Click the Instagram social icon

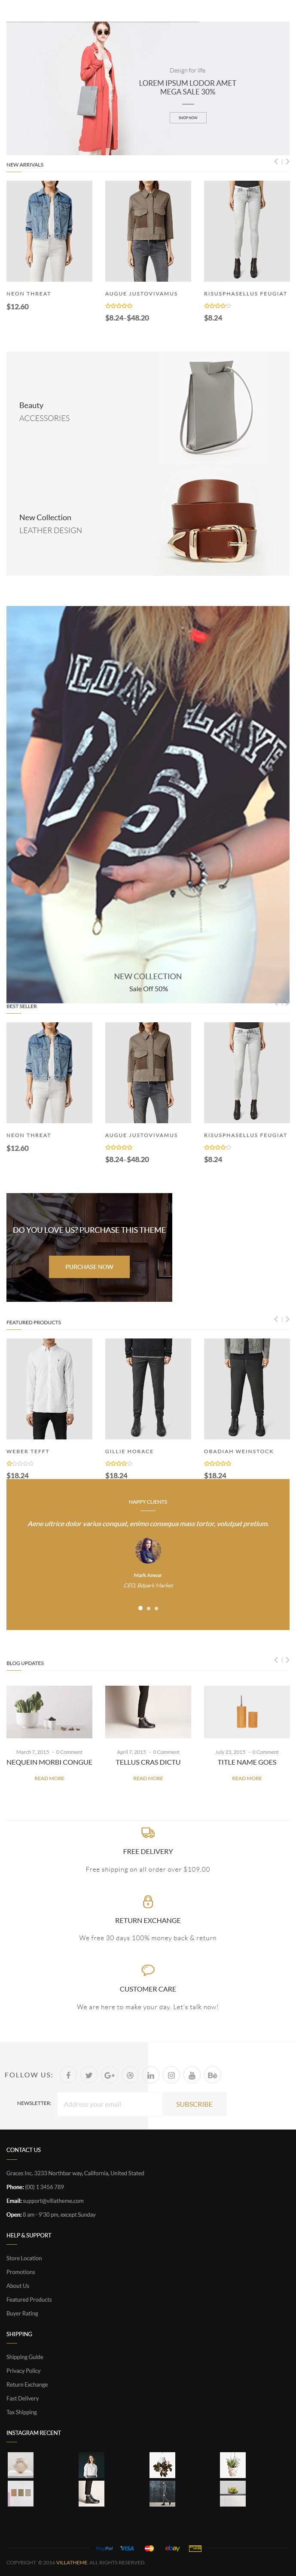[x=171, y=2075]
